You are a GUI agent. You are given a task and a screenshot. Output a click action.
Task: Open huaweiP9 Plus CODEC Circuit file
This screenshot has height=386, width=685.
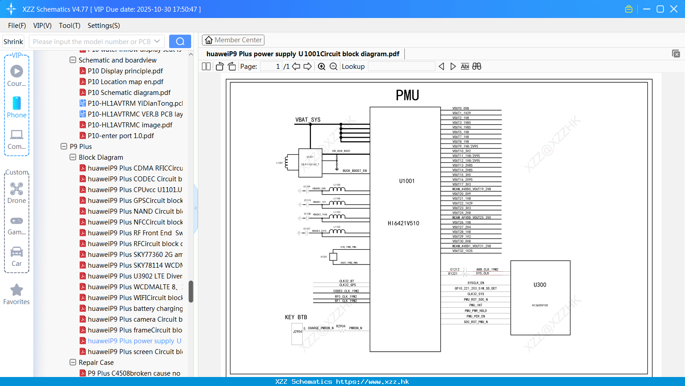click(131, 179)
